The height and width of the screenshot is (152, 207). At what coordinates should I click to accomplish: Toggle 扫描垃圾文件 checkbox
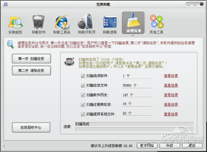click(x=83, y=86)
